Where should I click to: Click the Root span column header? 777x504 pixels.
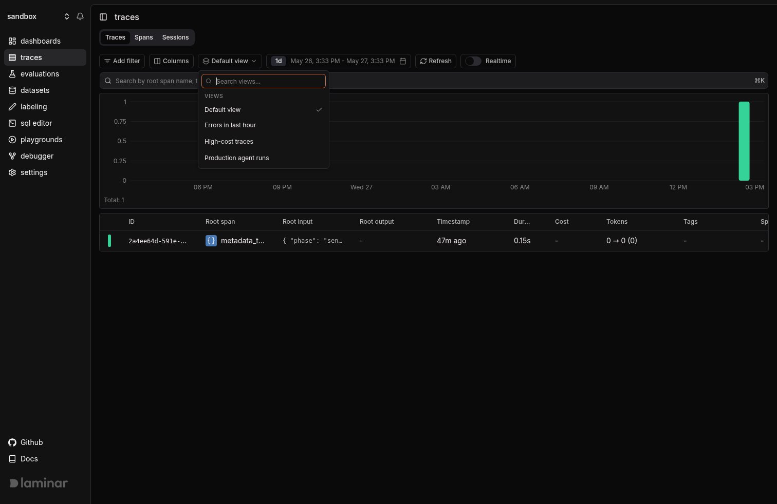tap(220, 222)
